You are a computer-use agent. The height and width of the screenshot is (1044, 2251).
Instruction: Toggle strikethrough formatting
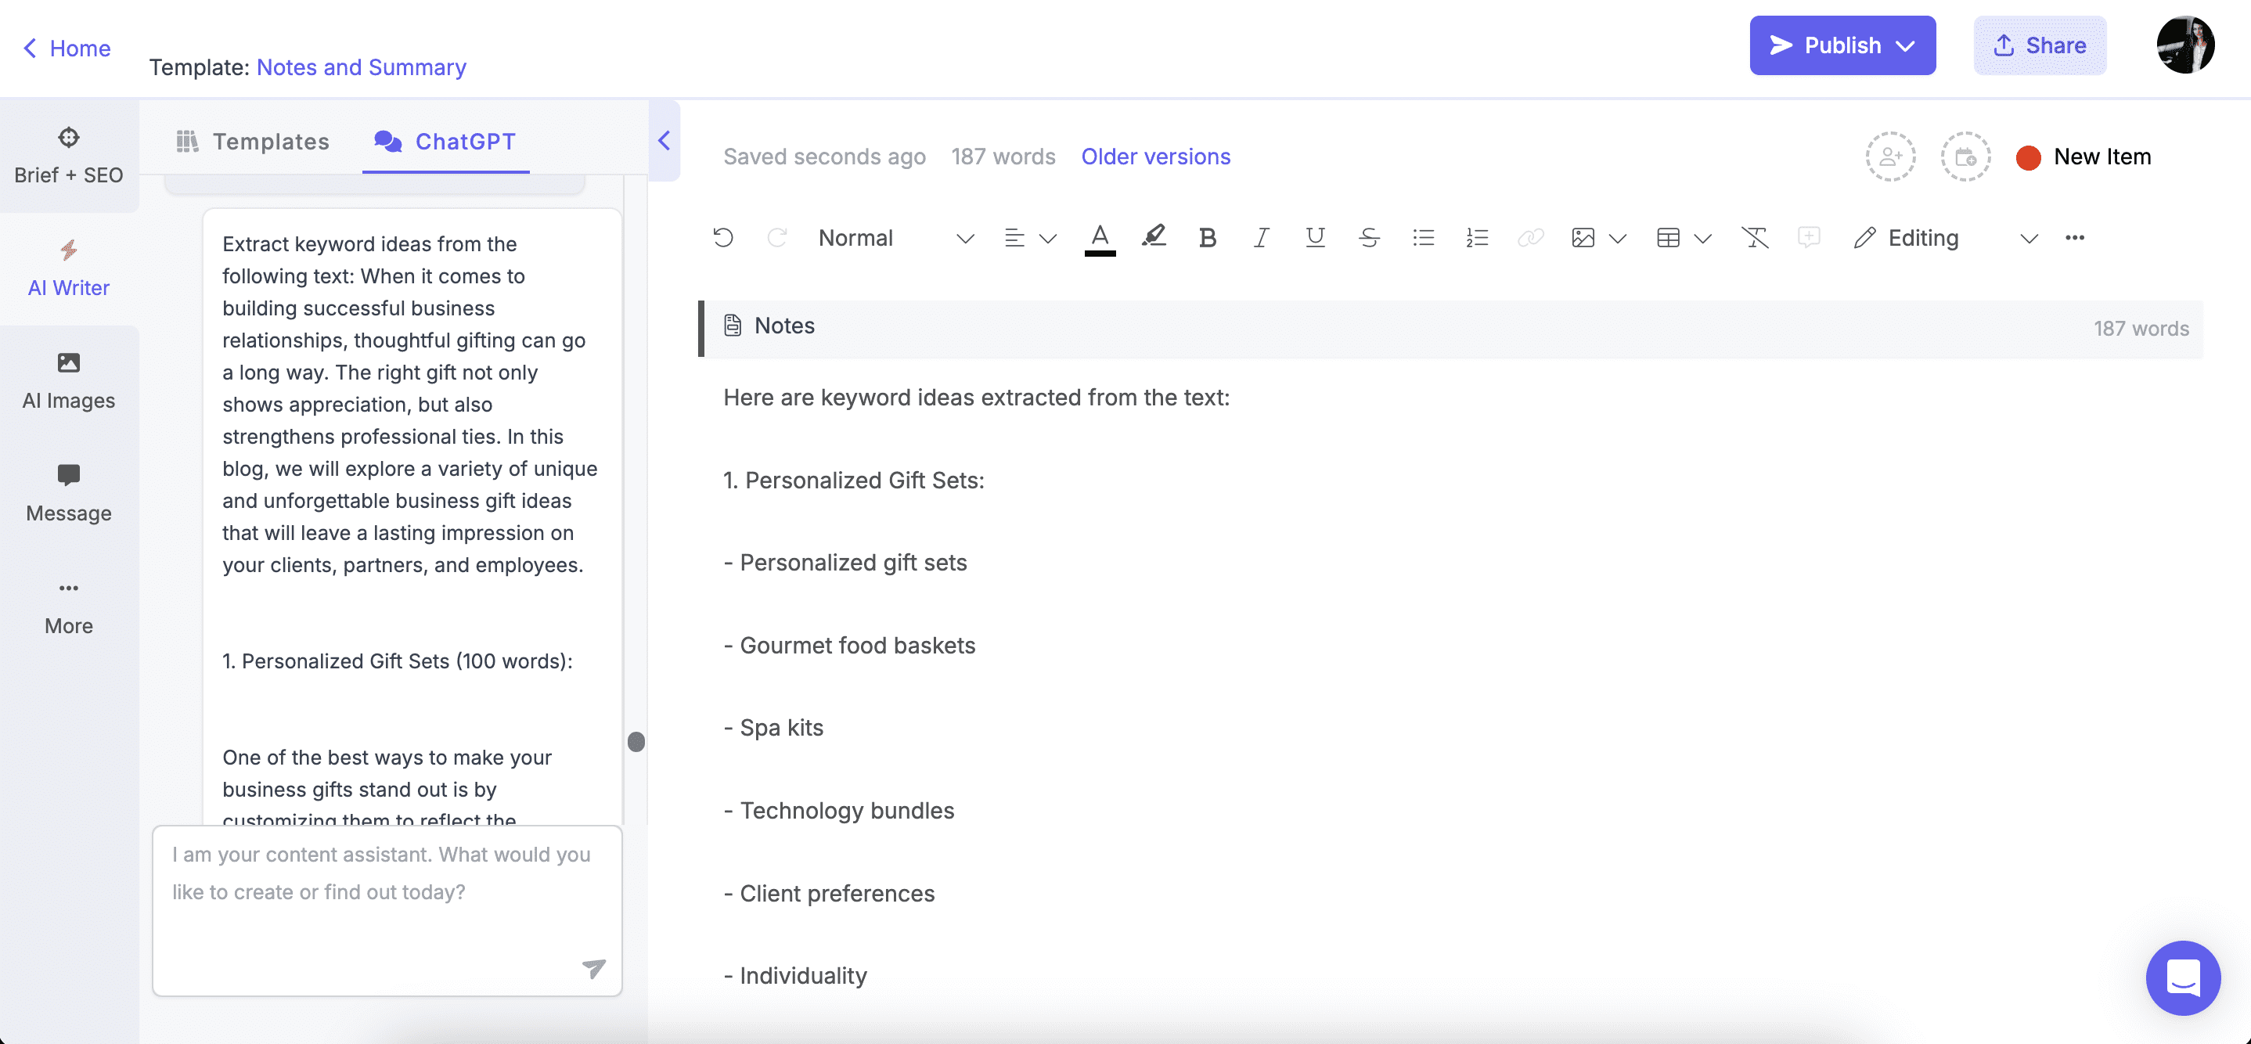click(x=1369, y=238)
